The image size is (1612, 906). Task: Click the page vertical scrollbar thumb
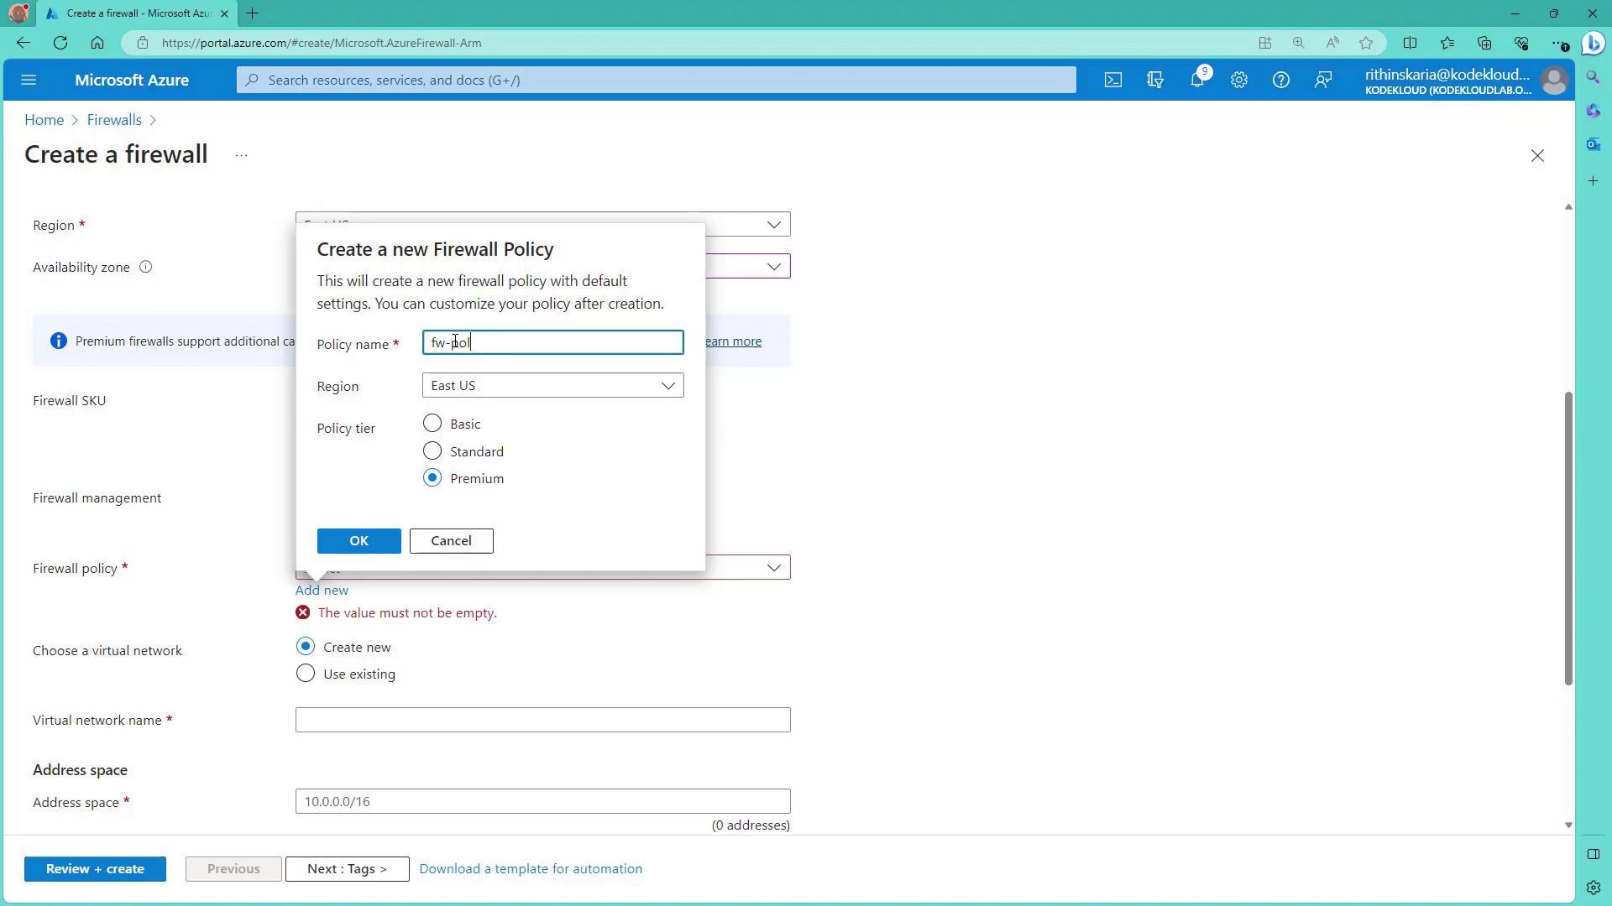pyautogui.click(x=1568, y=537)
